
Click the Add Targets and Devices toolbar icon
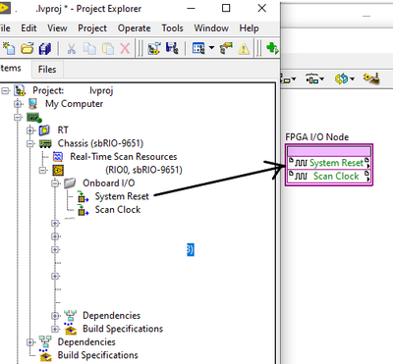pyautogui.click(x=154, y=49)
